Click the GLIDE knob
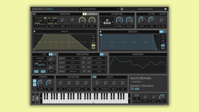Screen dimensions: 199x112 click(153, 97)
